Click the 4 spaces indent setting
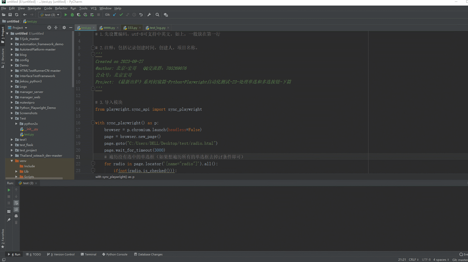Image resolution: width=468 pixels, height=262 pixels. (x=441, y=260)
